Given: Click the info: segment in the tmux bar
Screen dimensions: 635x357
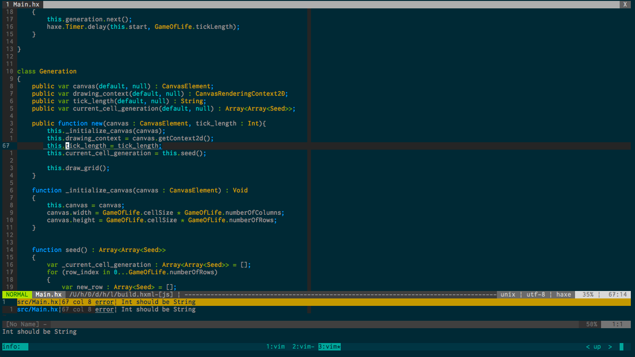Looking at the screenshot, I should click(x=14, y=346).
